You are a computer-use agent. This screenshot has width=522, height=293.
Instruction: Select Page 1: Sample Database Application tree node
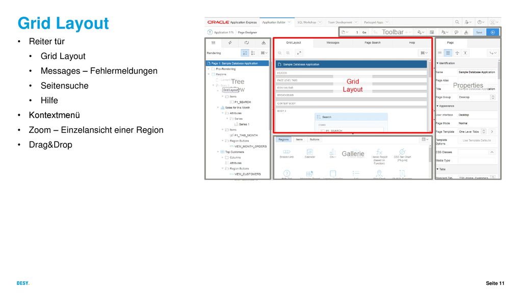pyautogui.click(x=238, y=63)
